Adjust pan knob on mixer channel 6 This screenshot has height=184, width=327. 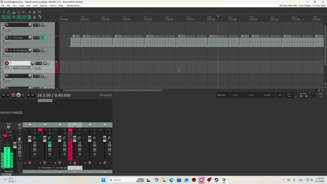pos(105,125)
